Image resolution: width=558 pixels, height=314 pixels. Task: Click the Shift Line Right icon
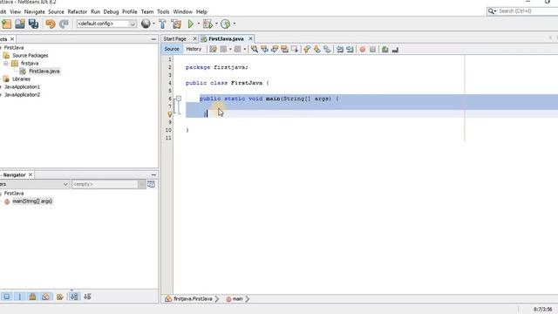point(350,49)
